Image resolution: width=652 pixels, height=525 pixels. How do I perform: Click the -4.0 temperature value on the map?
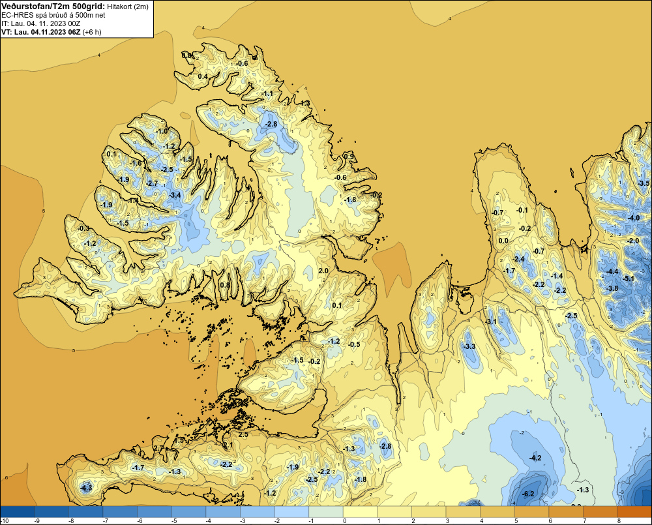click(x=634, y=218)
